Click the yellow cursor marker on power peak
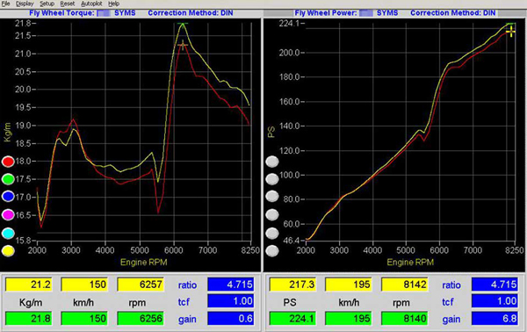Image resolution: width=527 pixels, height=332 pixels. click(510, 32)
